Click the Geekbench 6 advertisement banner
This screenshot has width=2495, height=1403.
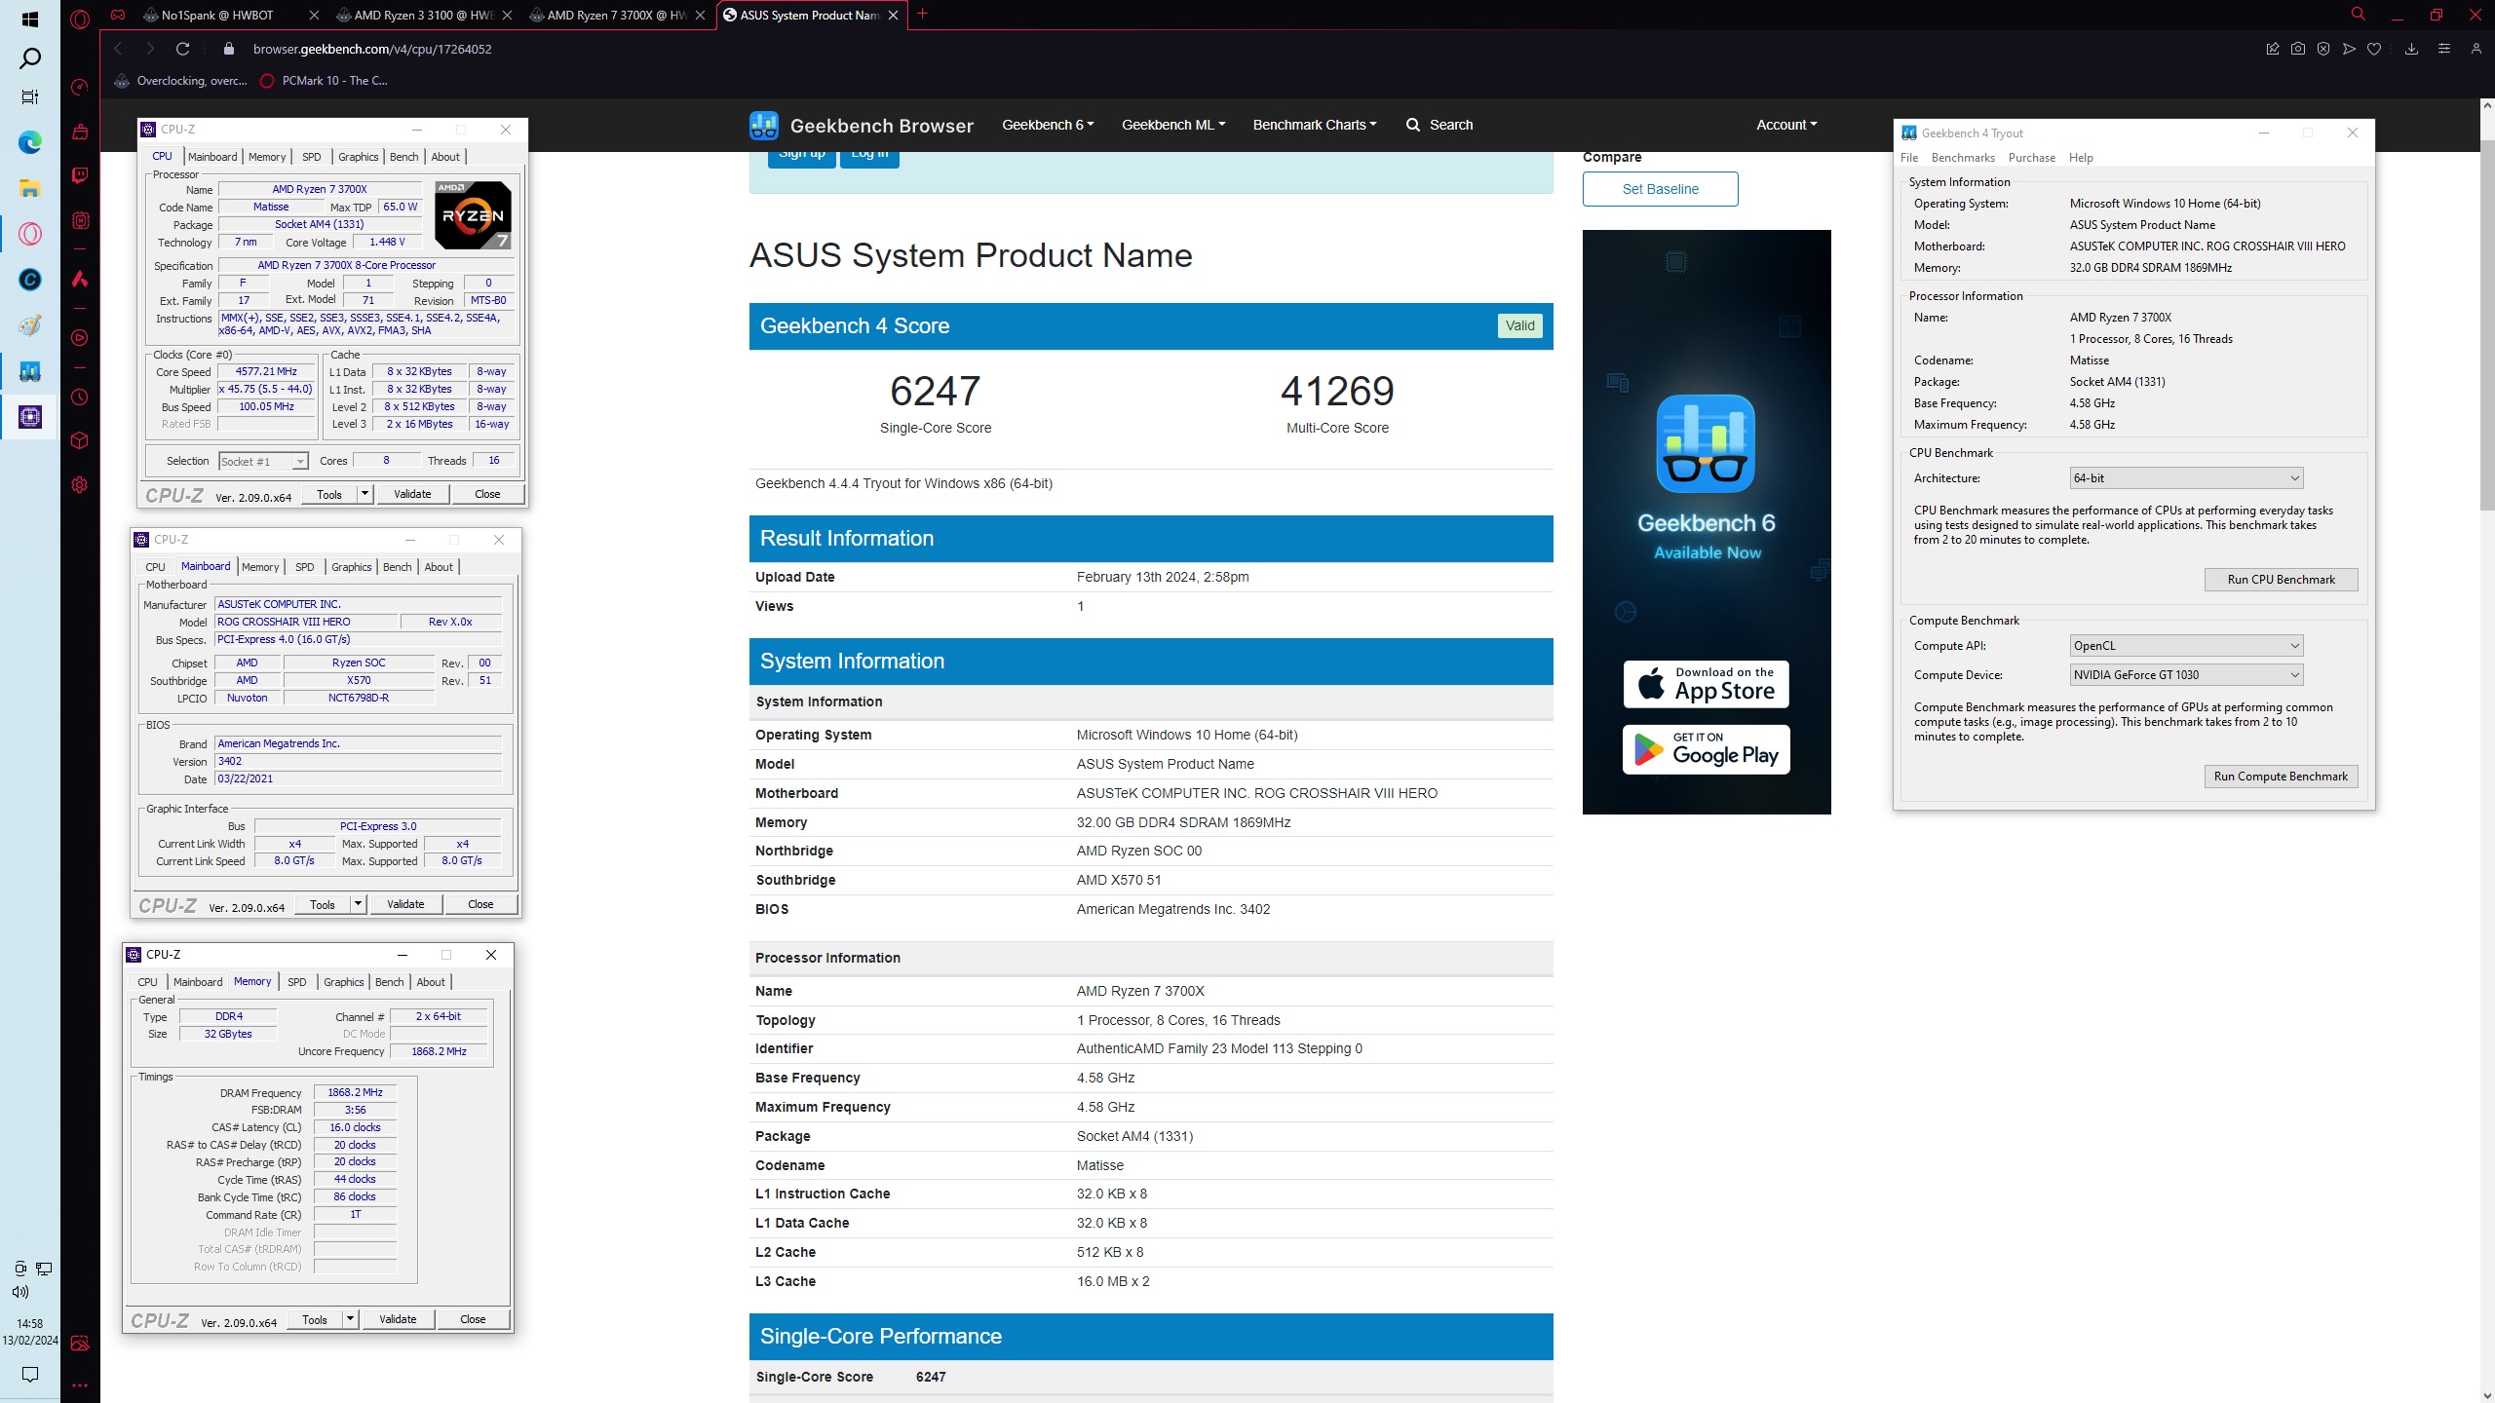(1707, 521)
